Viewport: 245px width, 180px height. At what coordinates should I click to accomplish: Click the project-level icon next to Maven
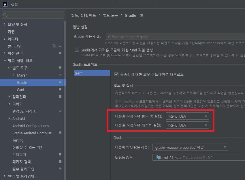(60, 75)
